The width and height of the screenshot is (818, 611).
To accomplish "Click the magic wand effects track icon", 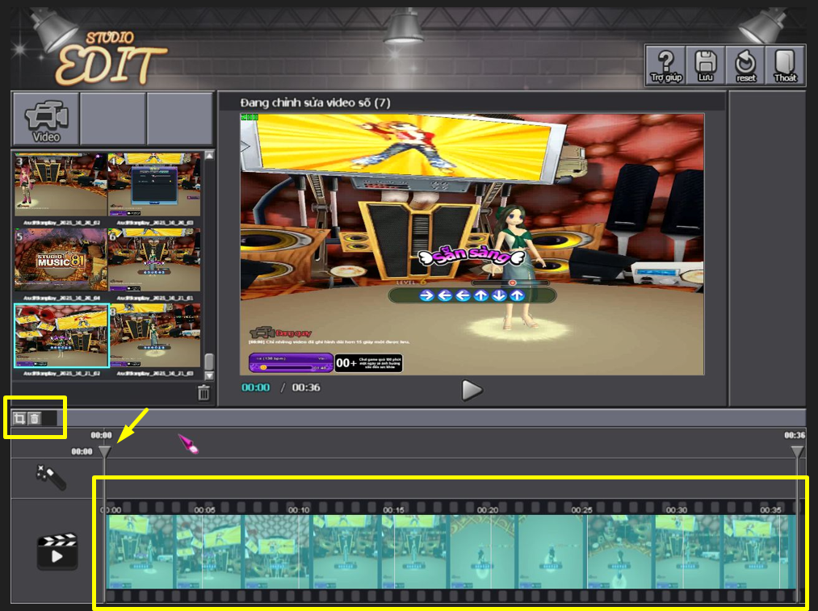I will coord(50,478).
